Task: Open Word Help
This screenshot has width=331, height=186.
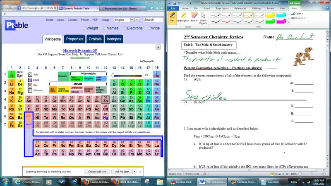Action: [x=327, y=8]
